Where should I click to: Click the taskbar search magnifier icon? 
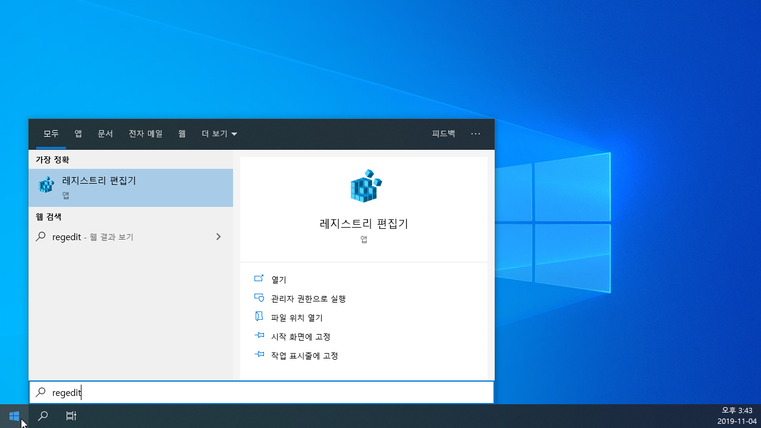pos(43,416)
